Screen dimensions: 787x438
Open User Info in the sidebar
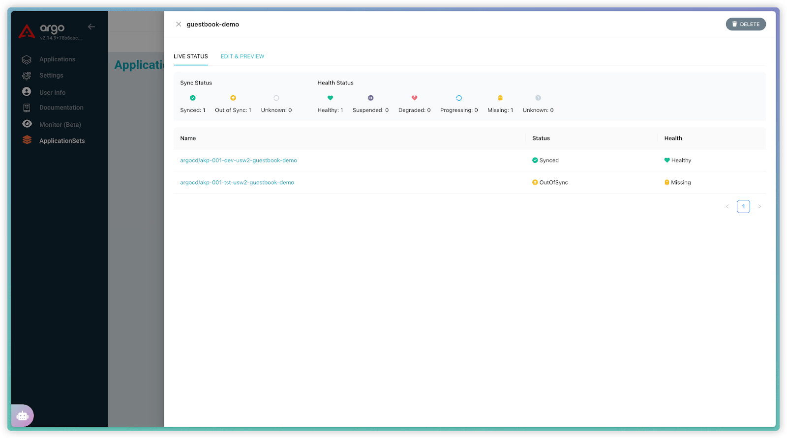[x=52, y=92]
